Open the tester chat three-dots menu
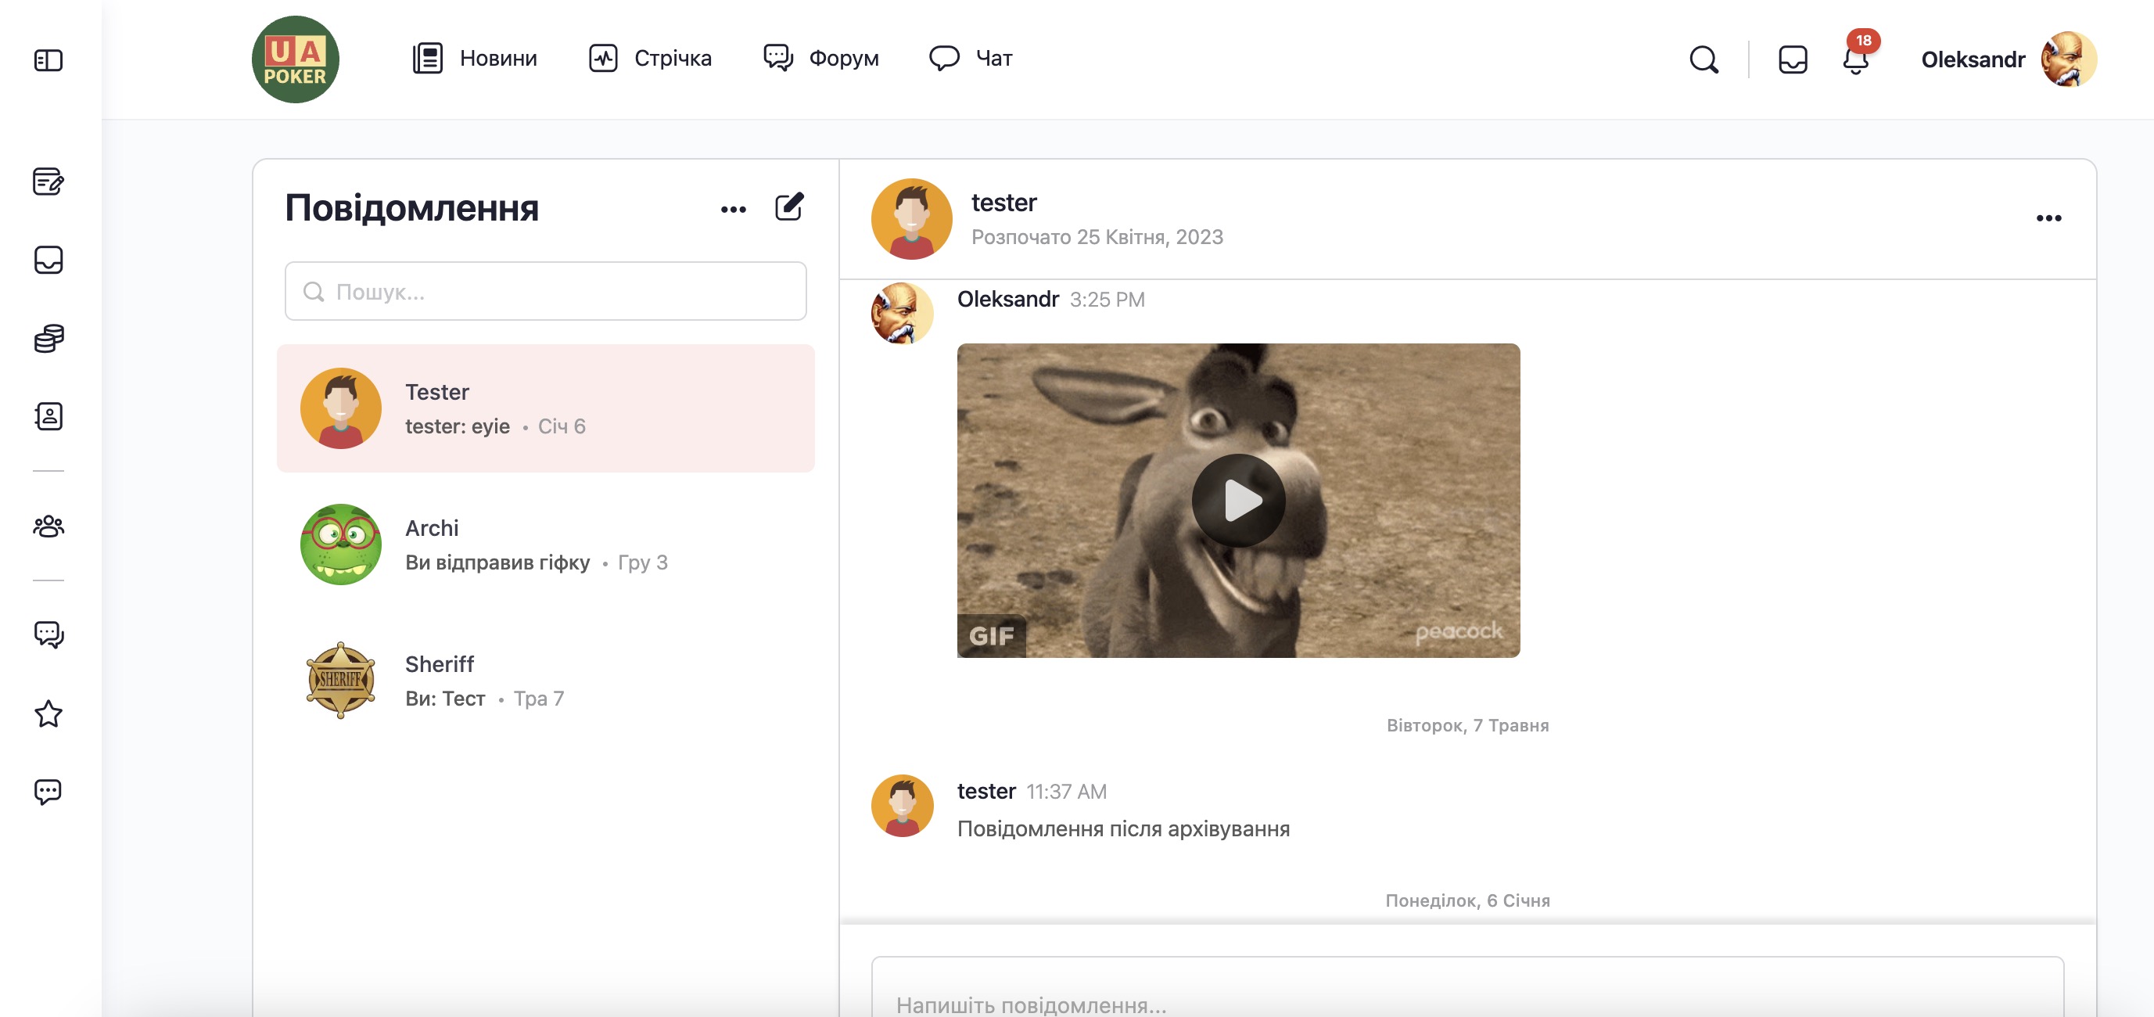The width and height of the screenshot is (2154, 1017). coord(2048,218)
